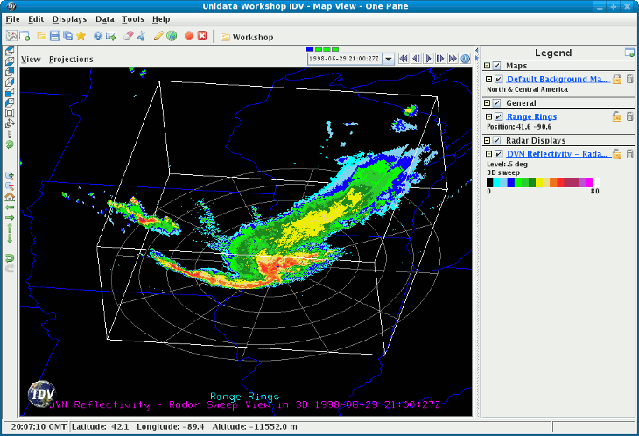The width and height of the screenshot is (639, 436).
Task: Click the reflectivity color bar
Action: (x=540, y=182)
